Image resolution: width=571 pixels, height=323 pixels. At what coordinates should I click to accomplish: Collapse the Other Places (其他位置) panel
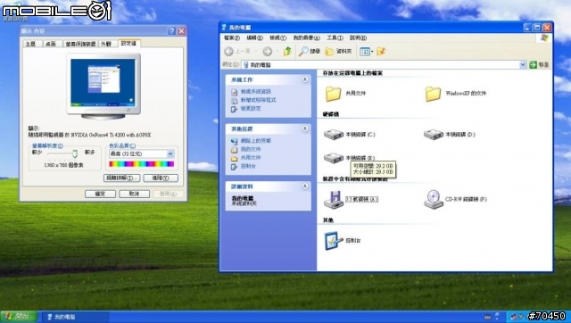click(305, 128)
